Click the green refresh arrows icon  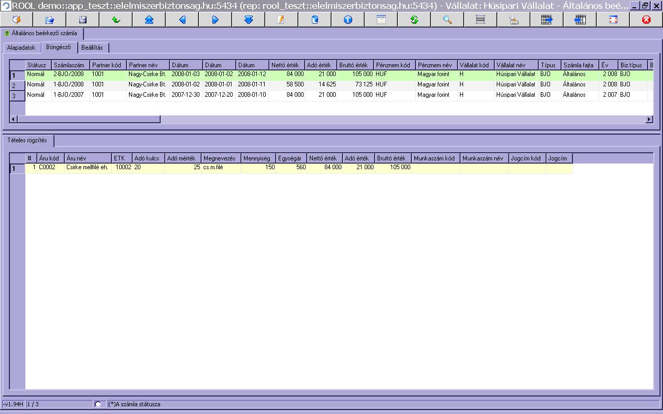414,20
